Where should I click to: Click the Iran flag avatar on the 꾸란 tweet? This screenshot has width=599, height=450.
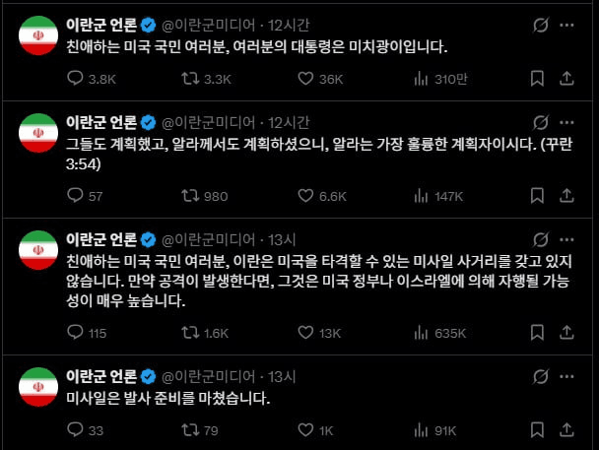click(39, 132)
